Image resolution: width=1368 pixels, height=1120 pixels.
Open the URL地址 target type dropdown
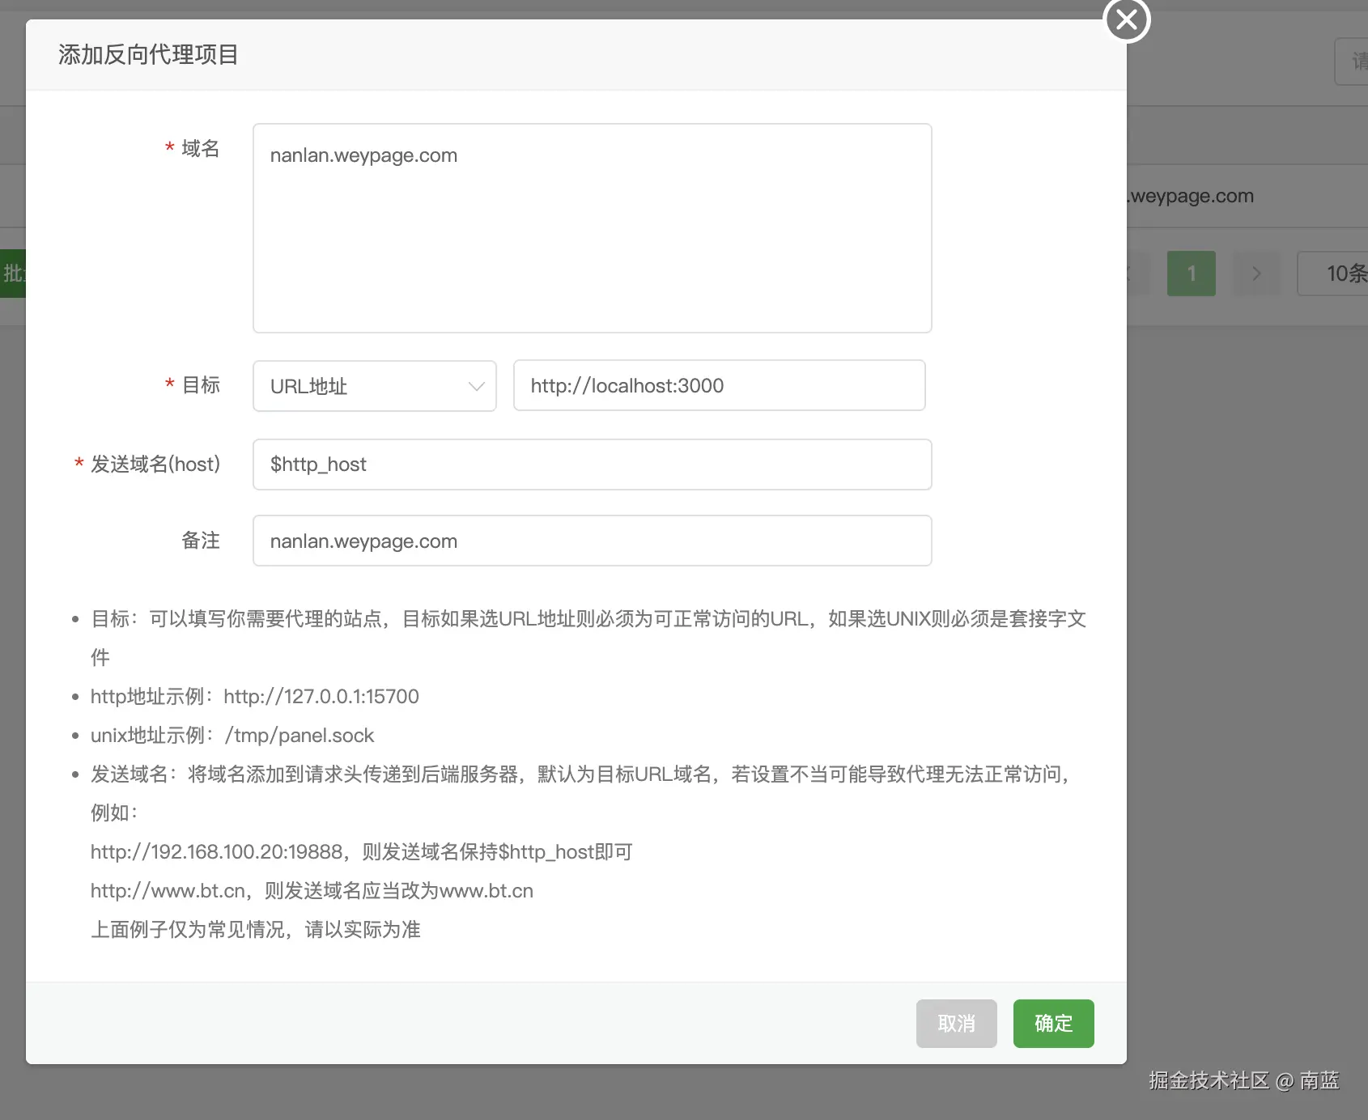point(375,386)
